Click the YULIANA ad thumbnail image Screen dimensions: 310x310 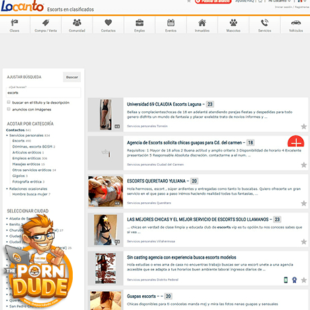[x=106, y=191]
